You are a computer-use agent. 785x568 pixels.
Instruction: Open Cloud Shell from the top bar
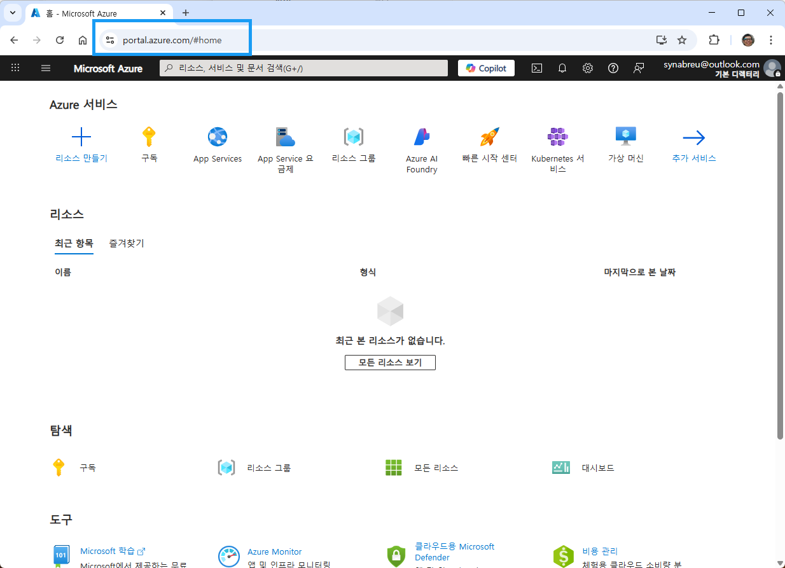click(537, 68)
